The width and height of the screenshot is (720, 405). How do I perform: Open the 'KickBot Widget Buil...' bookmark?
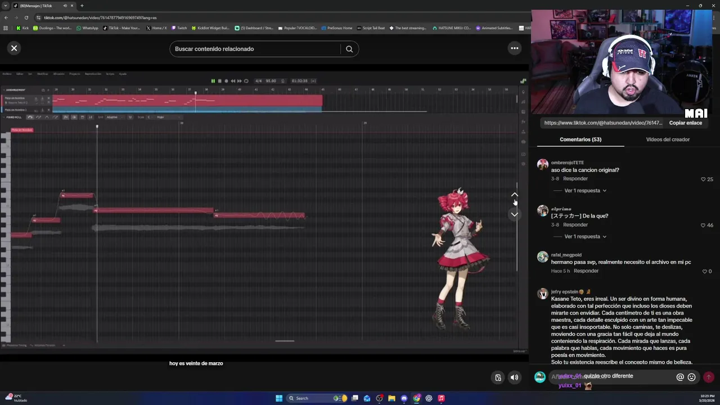pos(211,28)
